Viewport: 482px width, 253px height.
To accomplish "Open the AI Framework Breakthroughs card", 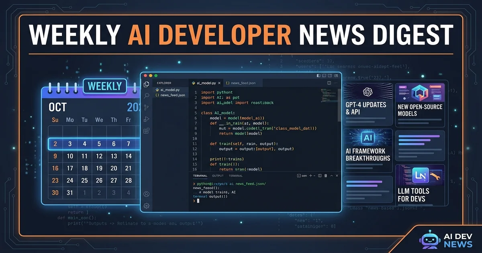I will pyautogui.click(x=368, y=151).
